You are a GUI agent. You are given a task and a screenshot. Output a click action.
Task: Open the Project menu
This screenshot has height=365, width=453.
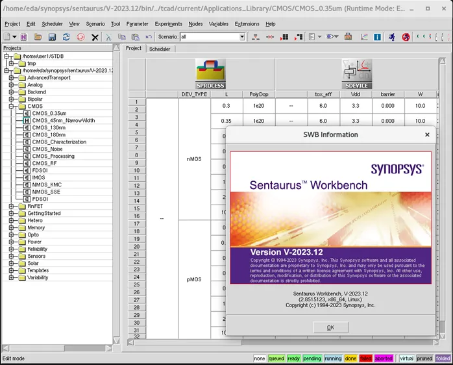tap(12, 24)
